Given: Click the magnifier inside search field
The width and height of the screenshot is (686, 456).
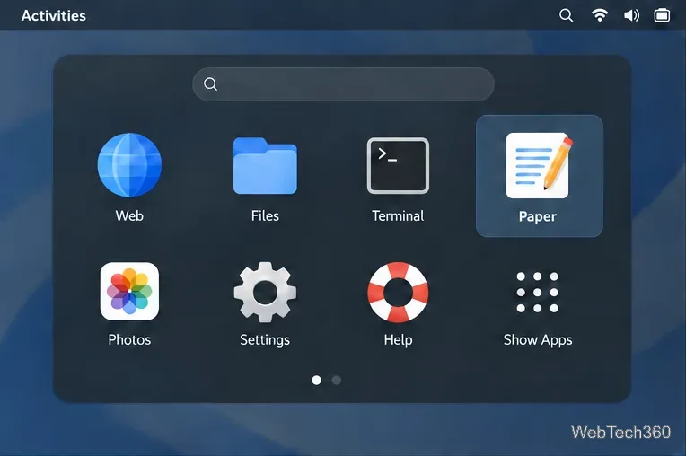Looking at the screenshot, I should tap(210, 84).
